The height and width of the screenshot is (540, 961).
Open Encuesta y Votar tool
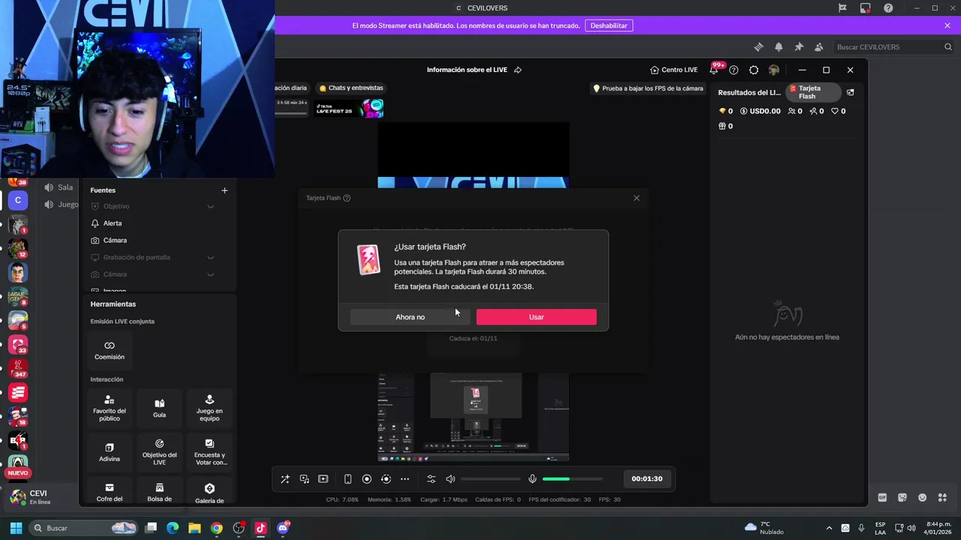click(x=209, y=452)
